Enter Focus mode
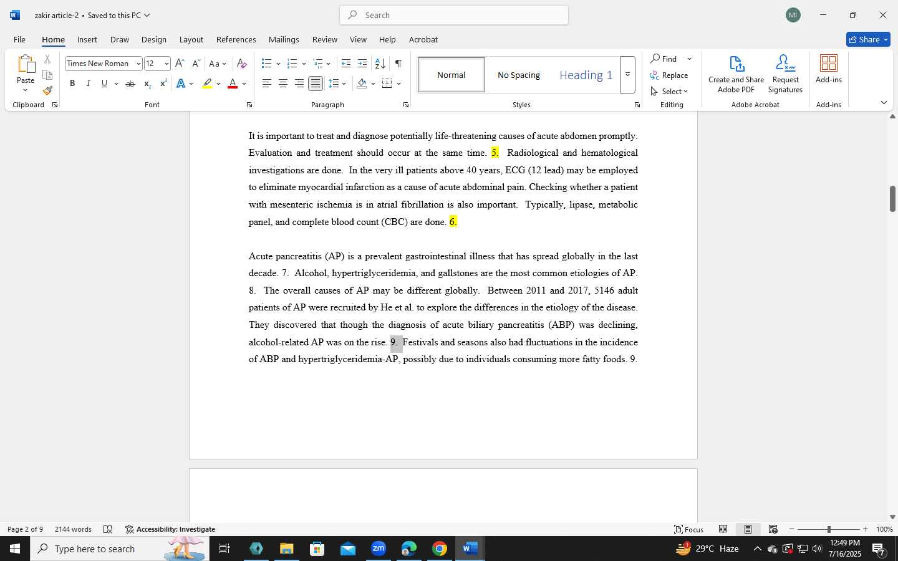Viewport: 898px width, 561px height. pos(689,529)
